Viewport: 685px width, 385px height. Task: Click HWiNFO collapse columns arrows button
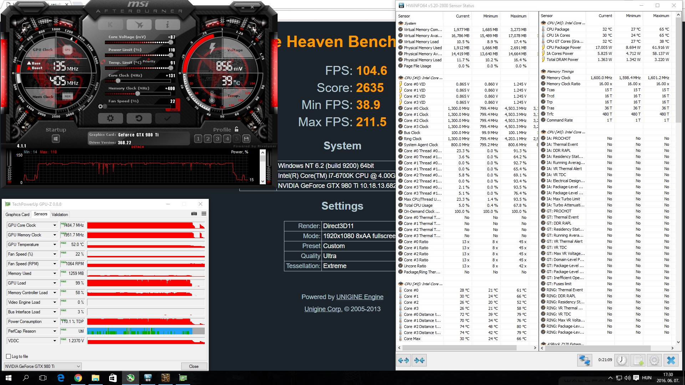[x=419, y=360]
